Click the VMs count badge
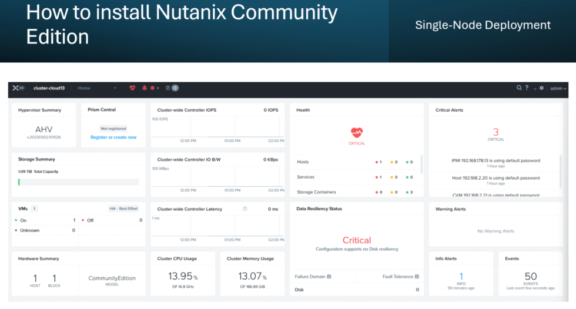Viewport: 576px width, 309px height. click(x=34, y=209)
